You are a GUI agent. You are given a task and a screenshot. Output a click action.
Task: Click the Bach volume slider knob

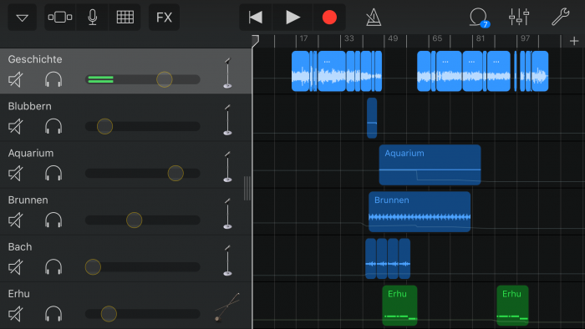[93, 267]
